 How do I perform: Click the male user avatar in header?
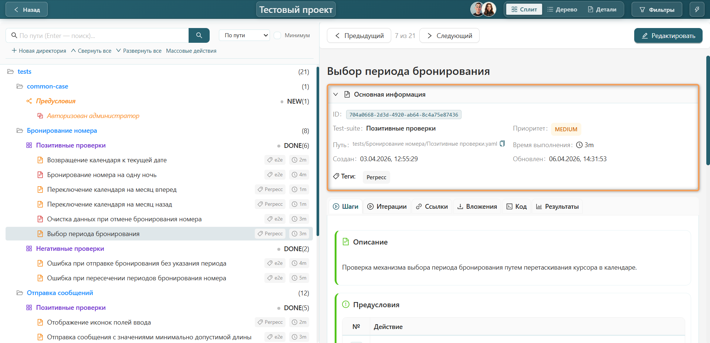[477, 9]
